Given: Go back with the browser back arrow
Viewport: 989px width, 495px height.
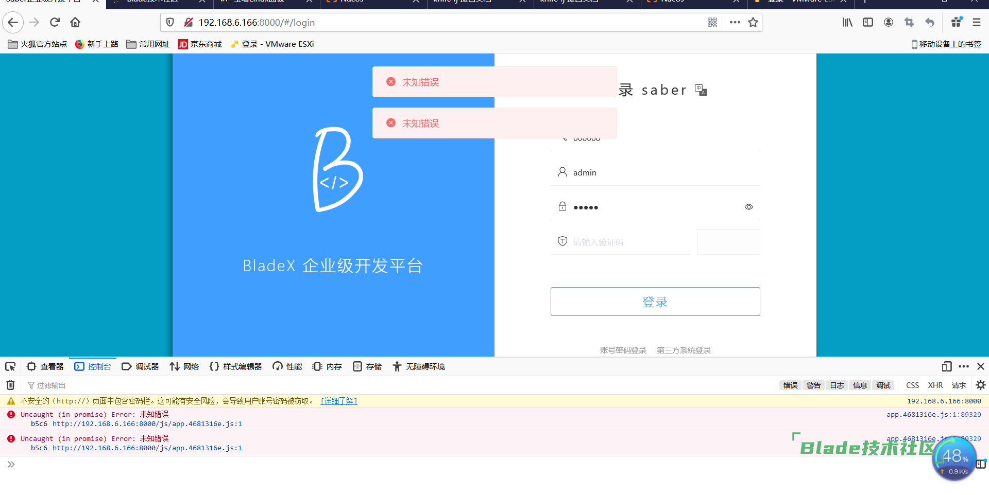Looking at the screenshot, I should [x=13, y=22].
